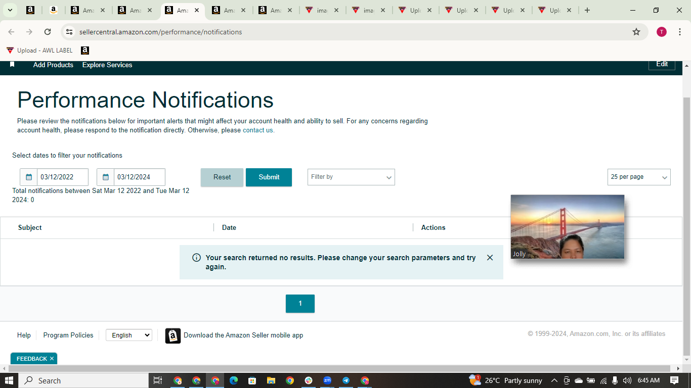Bookmark this page with star icon
This screenshot has height=388, width=691.
(x=636, y=32)
